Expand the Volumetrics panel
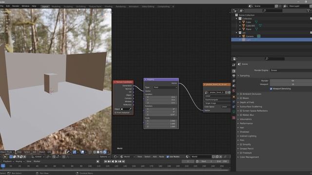 pyautogui.click(x=246, y=119)
